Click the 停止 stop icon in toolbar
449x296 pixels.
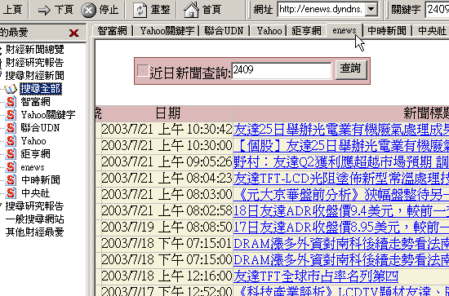point(88,11)
